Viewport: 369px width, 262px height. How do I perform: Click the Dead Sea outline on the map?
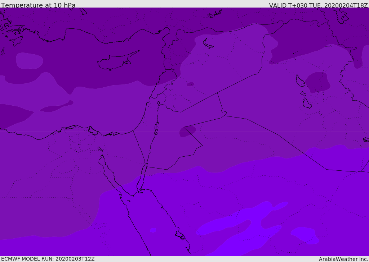point(156,127)
